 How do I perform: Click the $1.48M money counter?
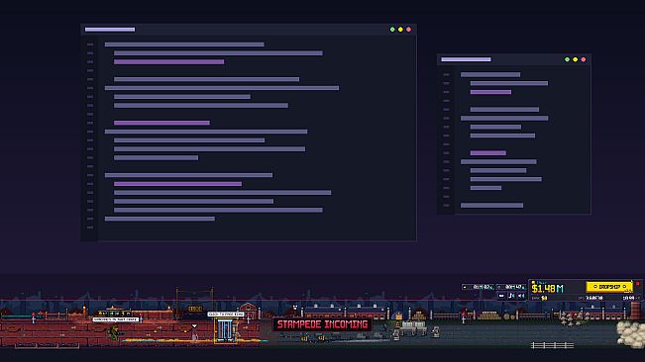tap(547, 289)
